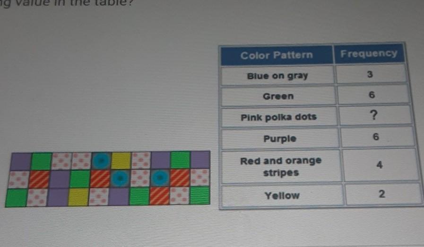424x247 pixels.
Task: Click the "Purple" pattern name cell
Action: (280, 139)
